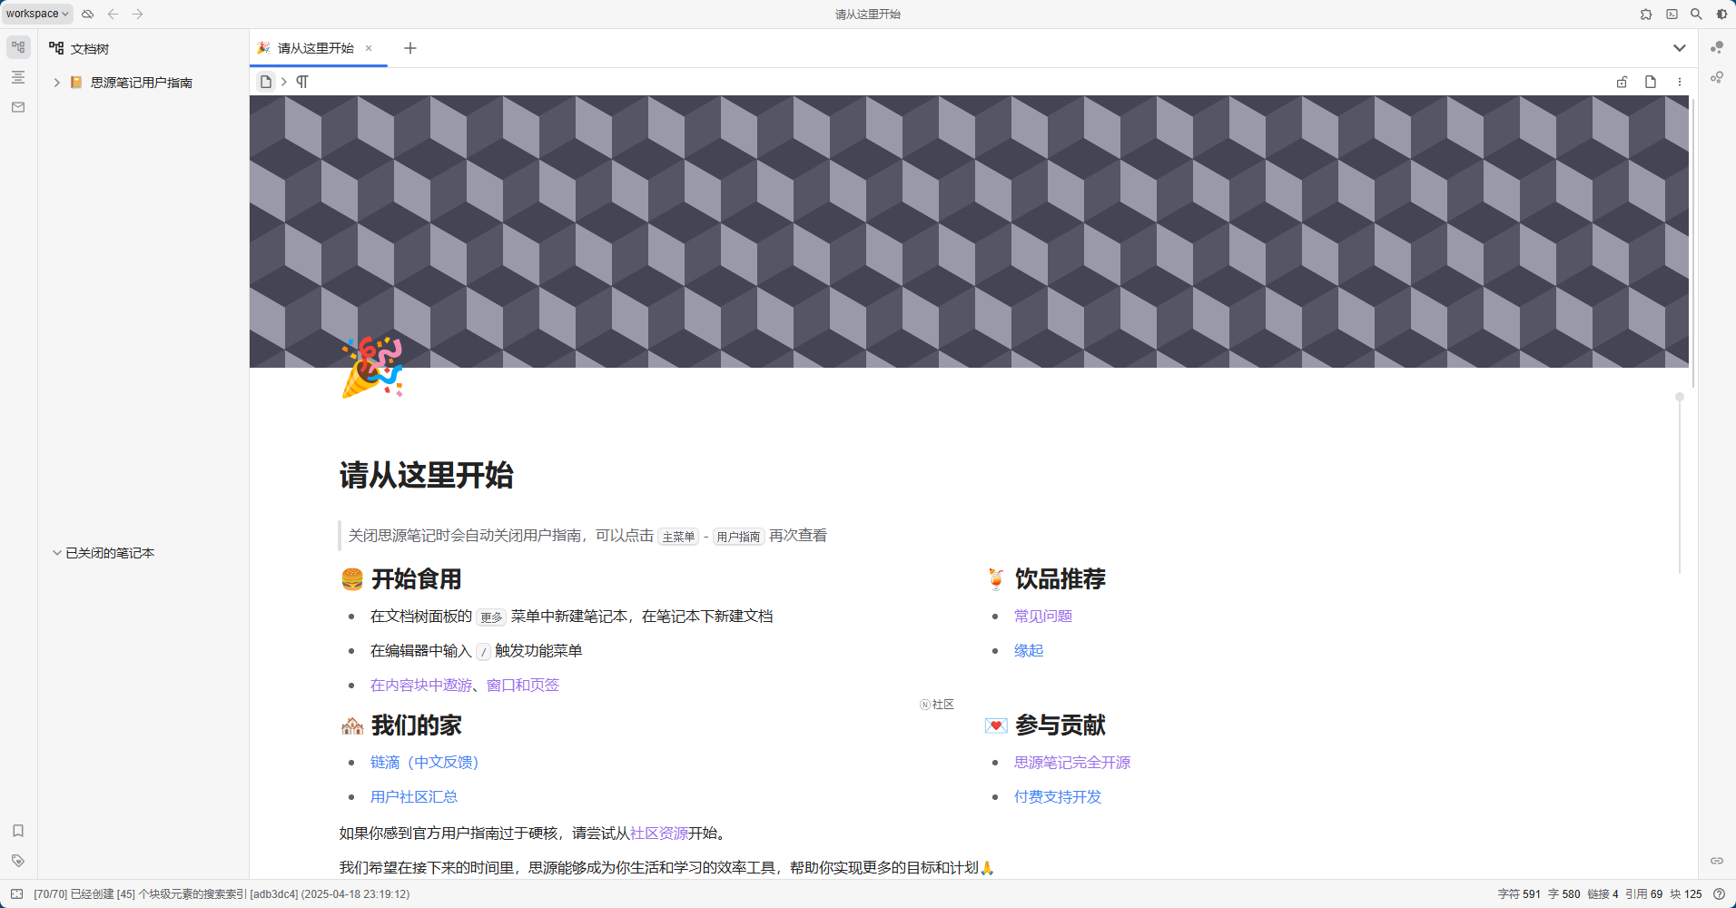Image resolution: width=1736 pixels, height=908 pixels.
Task: Go back with the left arrow
Action: (x=113, y=14)
